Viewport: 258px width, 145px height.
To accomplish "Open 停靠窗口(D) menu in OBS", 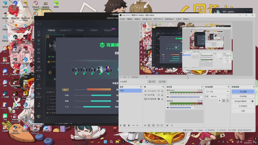I will point(147,19).
